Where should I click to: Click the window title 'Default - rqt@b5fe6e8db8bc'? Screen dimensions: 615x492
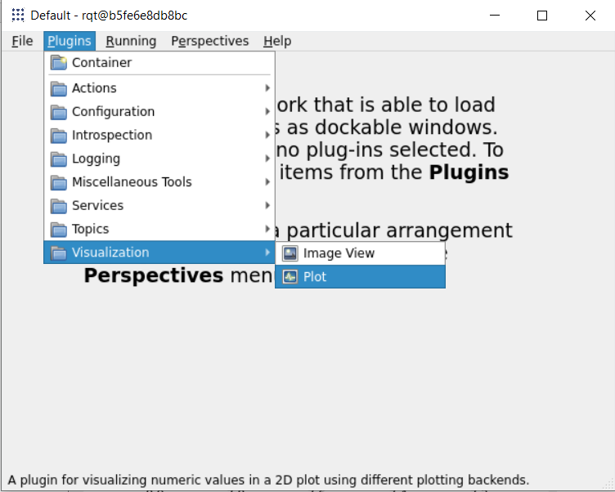(109, 16)
